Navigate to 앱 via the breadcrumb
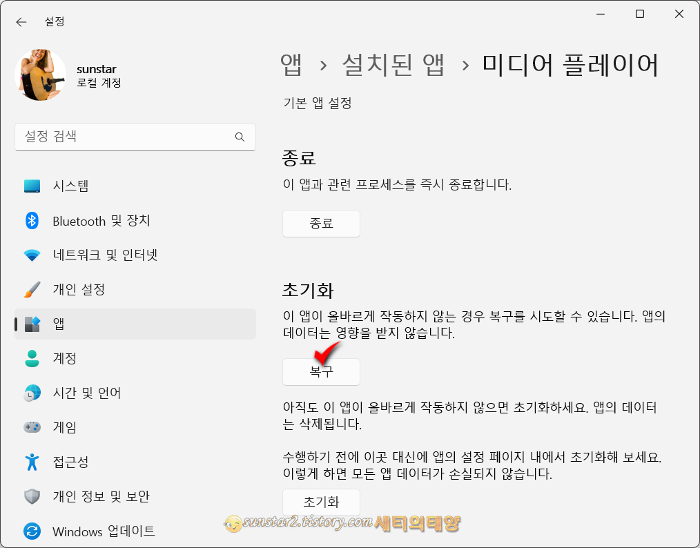Image resolution: width=700 pixels, height=548 pixels. coord(290,64)
